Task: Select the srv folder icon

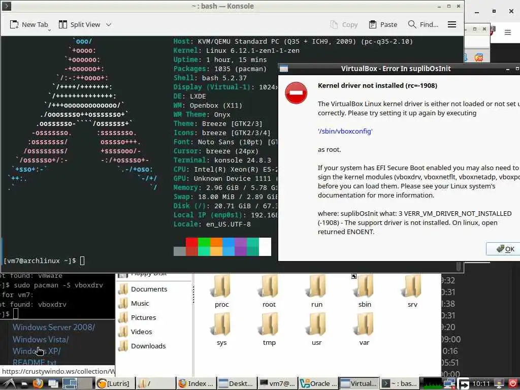Action: pos(412,286)
